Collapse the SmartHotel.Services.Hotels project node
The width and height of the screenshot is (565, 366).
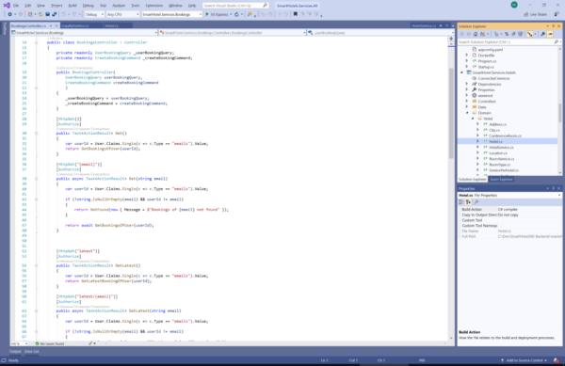462,72
